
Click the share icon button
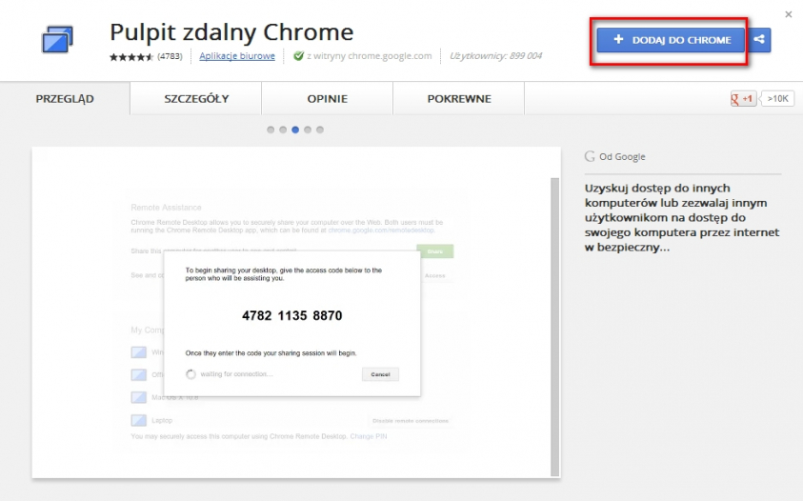click(759, 40)
